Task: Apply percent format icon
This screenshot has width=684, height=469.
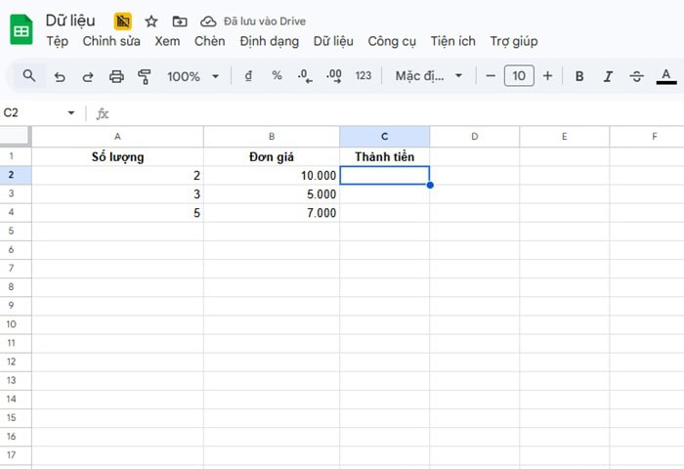Action: (277, 76)
